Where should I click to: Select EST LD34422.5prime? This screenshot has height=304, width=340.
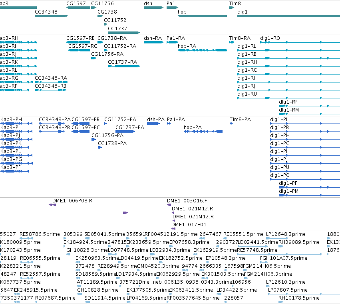pos(219,294)
